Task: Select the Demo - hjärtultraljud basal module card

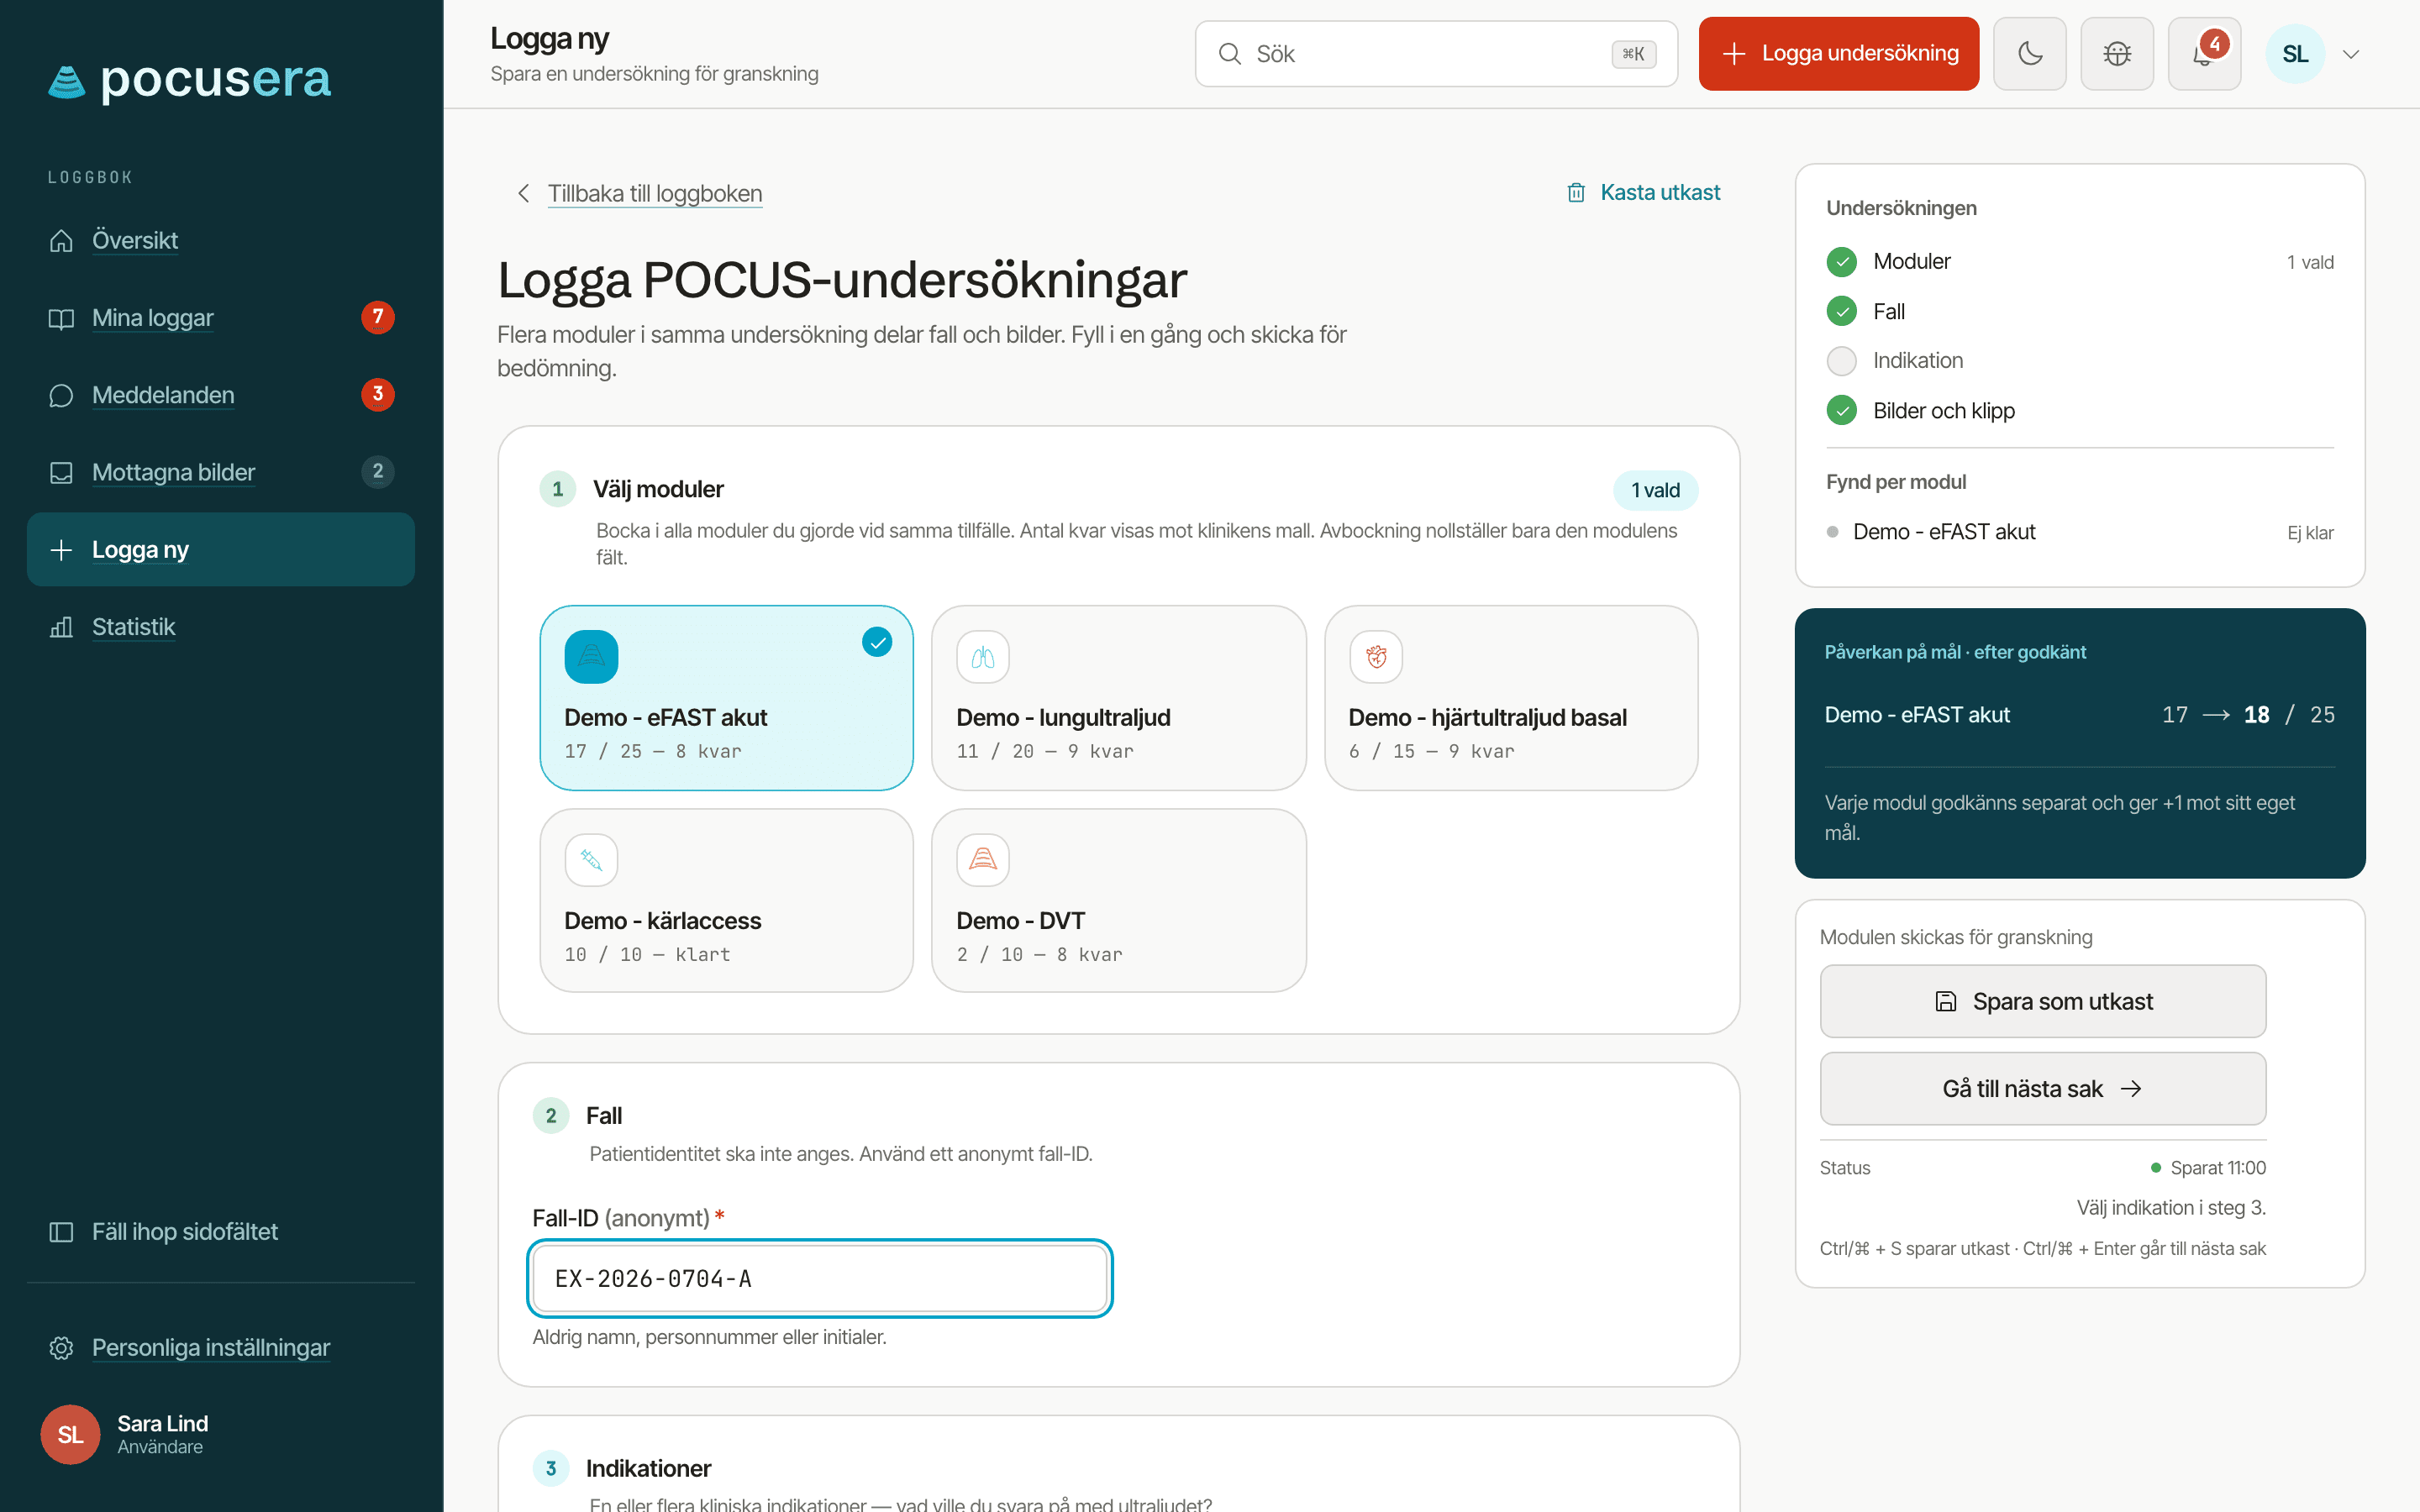Action: coord(1510,697)
